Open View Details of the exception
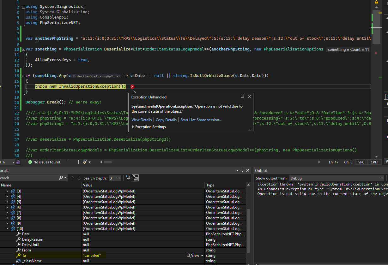This screenshot has width=388, height=265. click(x=142, y=120)
